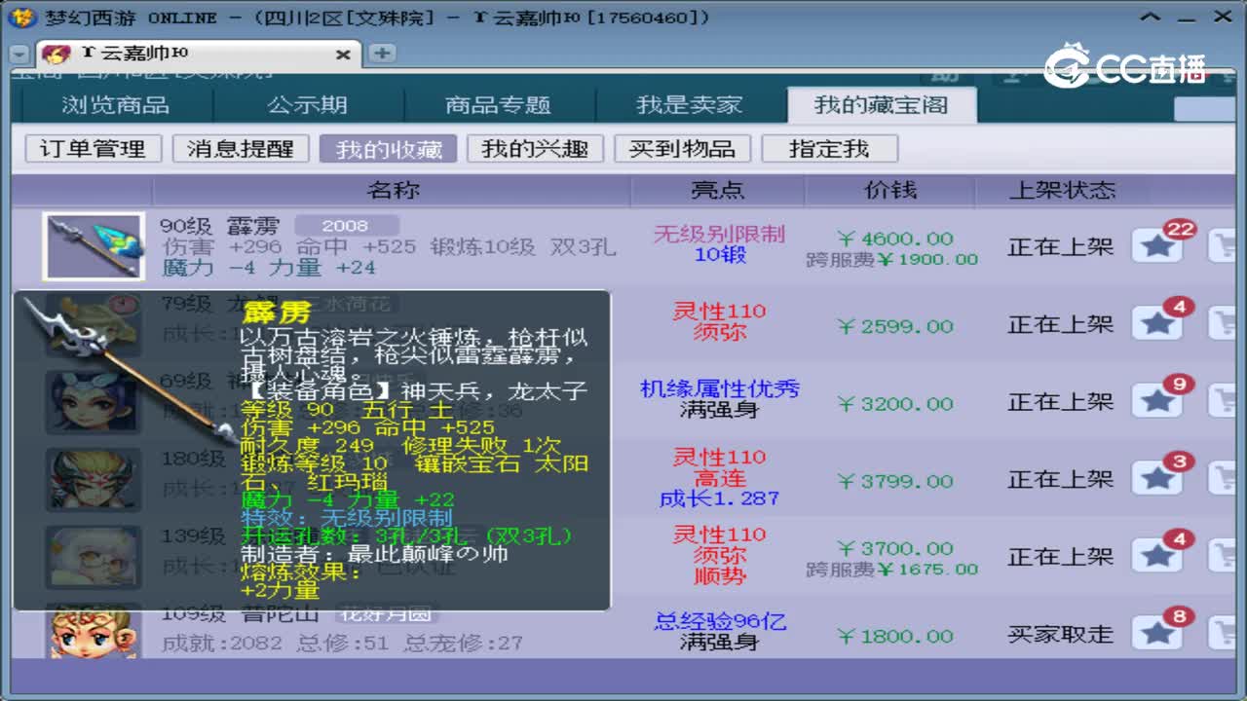Open 订单管理 section
The height and width of the screenshot is (701, 1247).
[93, 149]
